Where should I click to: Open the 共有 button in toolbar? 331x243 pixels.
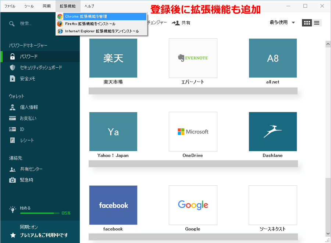click(x=181, y=23)
